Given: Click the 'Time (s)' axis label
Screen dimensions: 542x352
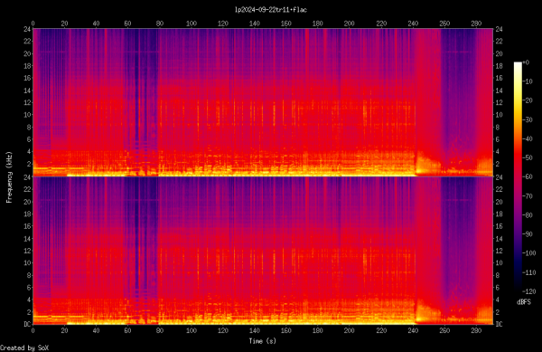Looking at the screenshot, I should (x=263, y=341).
